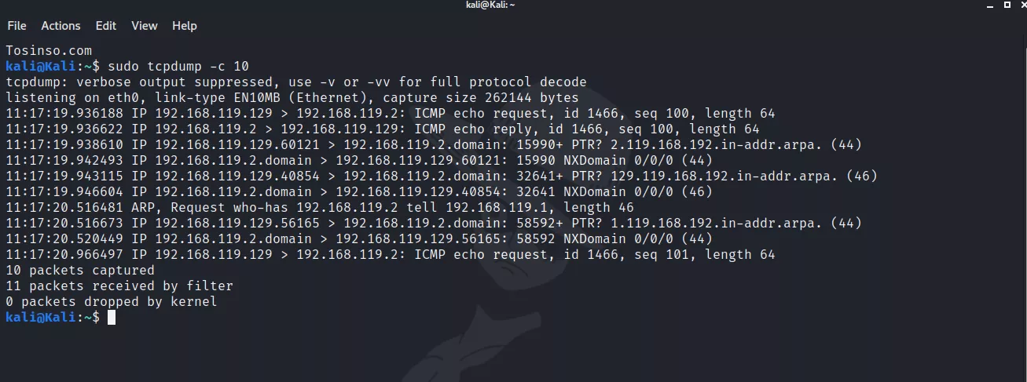
Task: Open the Help menu
Action: 185,26
